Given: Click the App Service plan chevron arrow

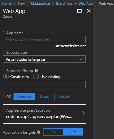Looking at the screenshot, I should 83,113.
